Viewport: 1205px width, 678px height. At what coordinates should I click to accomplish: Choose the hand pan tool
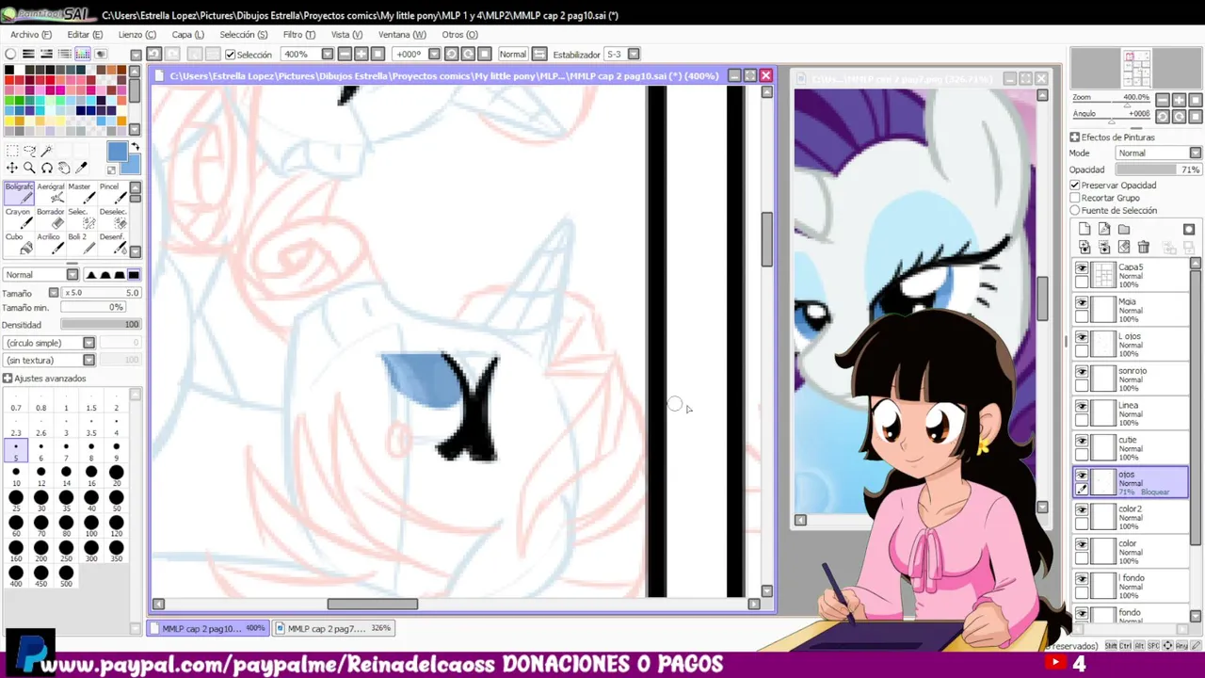click(x=64, y=169)
